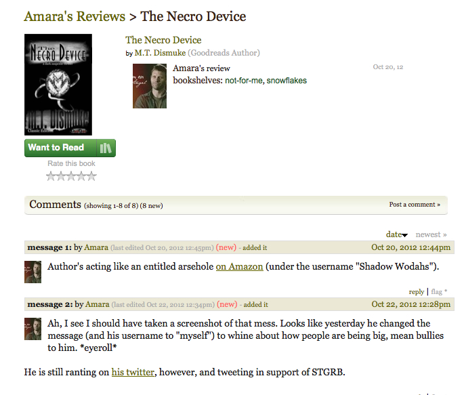Open the shelf picker icon beside Want to Read
464x395 pixels.
(x=106, y=148)
